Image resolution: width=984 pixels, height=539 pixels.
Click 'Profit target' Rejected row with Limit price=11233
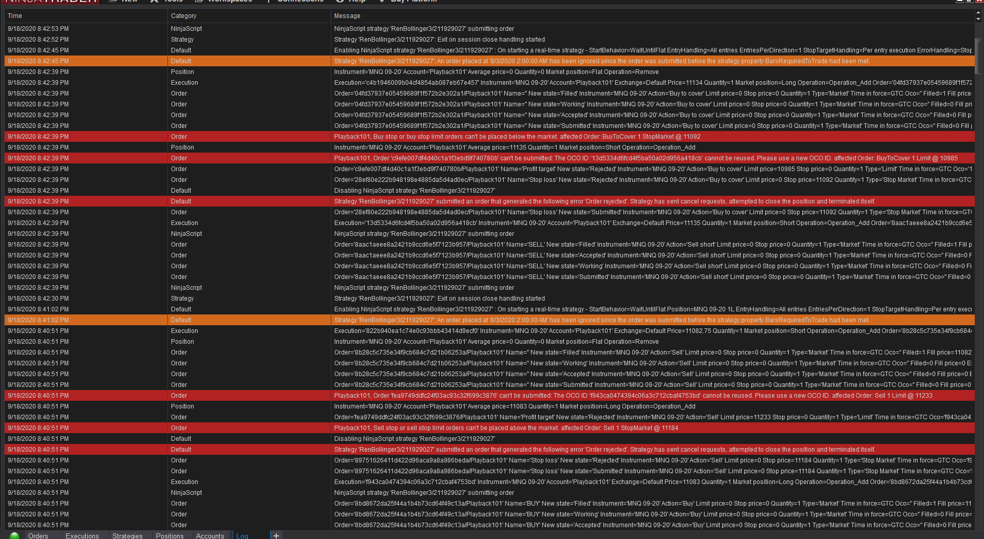coord(489,417)
